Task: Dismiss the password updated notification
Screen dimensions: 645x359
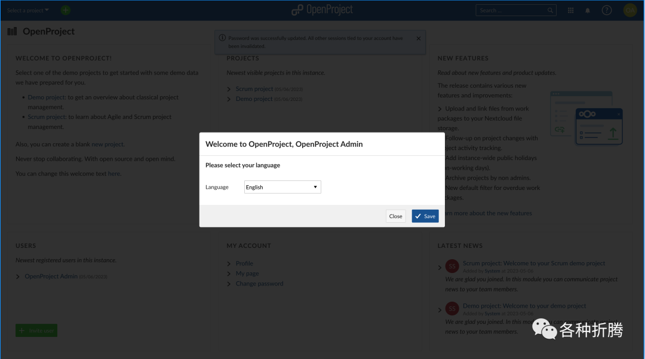Action: click(x=418, y=38)
